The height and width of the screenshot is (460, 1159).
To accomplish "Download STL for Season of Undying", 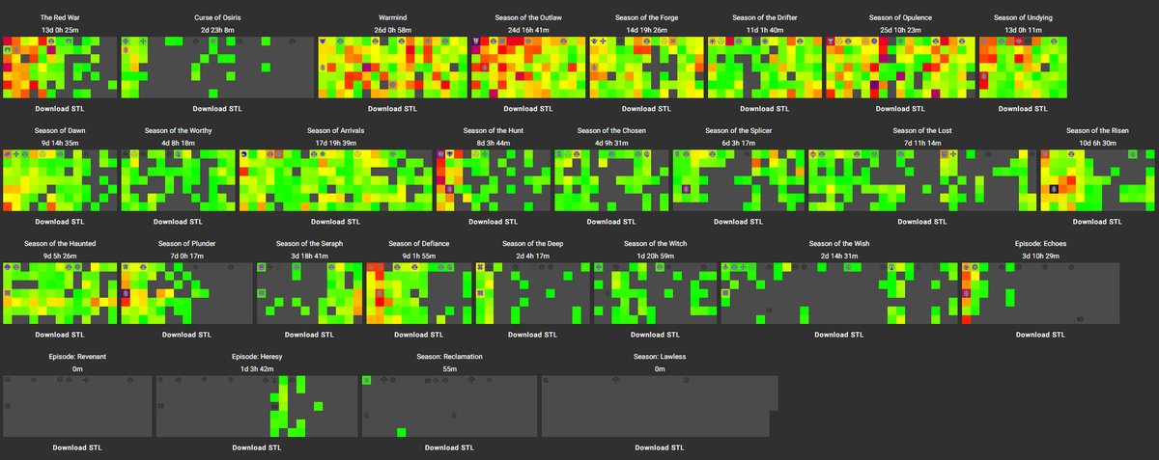I will pos(1023,109).
